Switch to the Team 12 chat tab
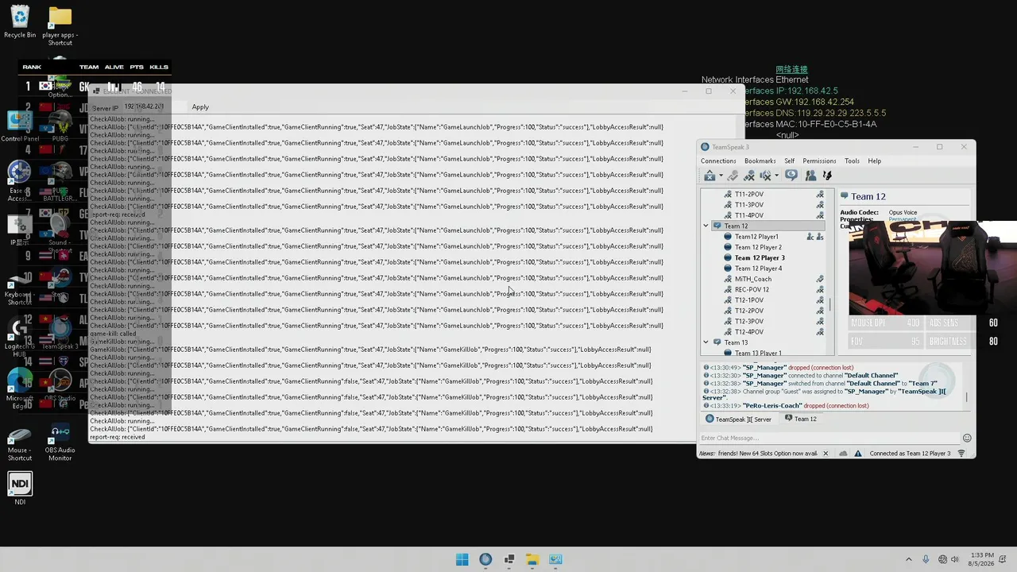The width and height of the screenshot is (1017, 572). pos(801,419)
